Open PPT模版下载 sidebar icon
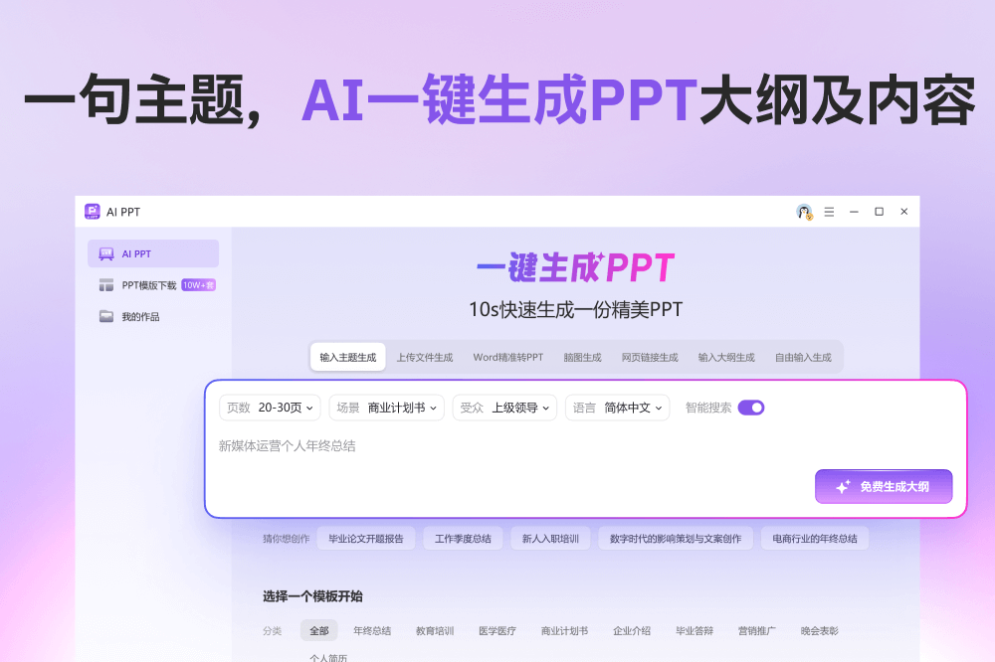This screenshot has height=662, width=995. 106,285
